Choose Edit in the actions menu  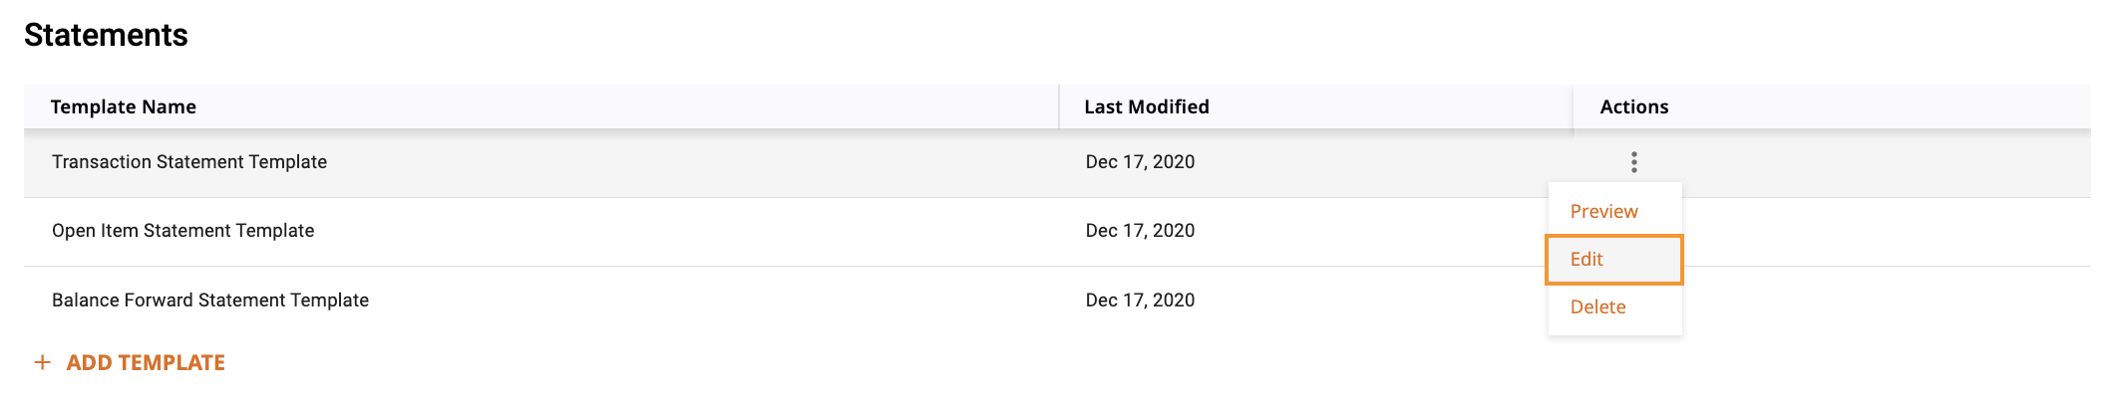[1613, 259]
